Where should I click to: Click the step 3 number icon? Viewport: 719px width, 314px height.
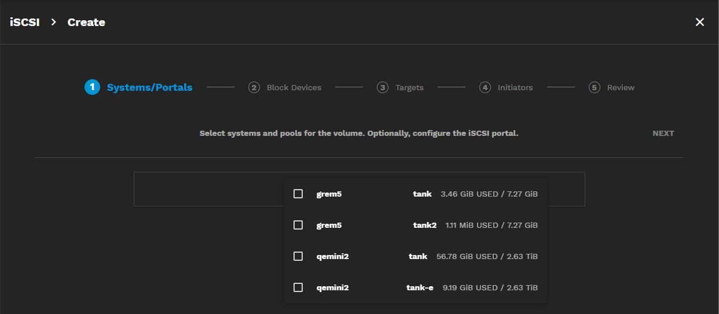382,87
